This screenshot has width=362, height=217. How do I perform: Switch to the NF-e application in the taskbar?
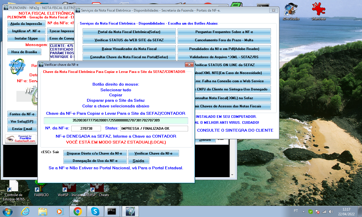130,211
